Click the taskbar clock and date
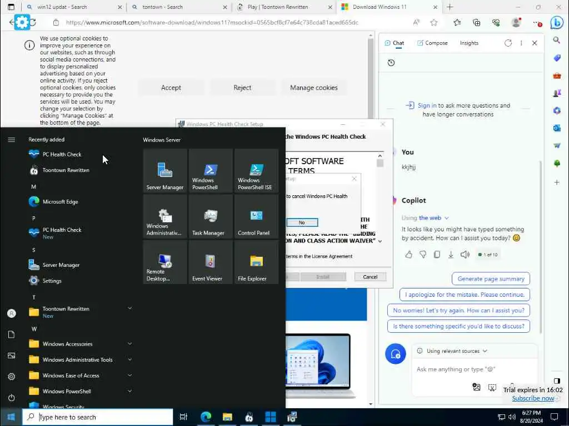The height and width of the screenshot is (426, 569). (531, 417)
